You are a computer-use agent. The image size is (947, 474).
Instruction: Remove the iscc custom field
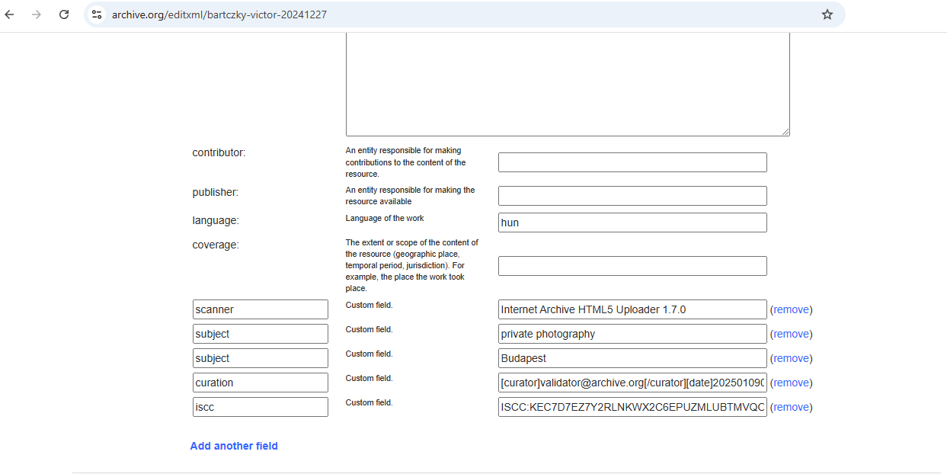(x=791, y=407)
